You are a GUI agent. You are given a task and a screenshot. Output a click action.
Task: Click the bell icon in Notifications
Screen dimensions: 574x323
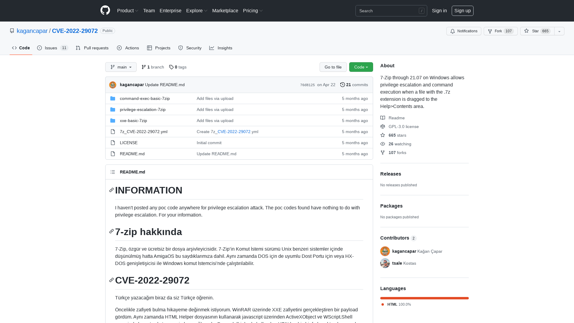(453, 31)
